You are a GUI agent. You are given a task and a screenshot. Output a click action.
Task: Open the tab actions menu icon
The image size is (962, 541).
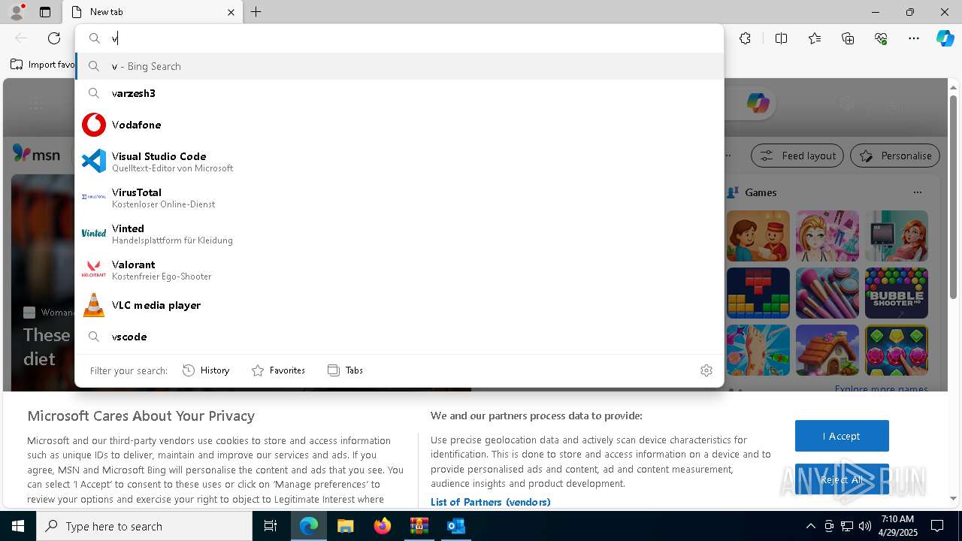45,12
